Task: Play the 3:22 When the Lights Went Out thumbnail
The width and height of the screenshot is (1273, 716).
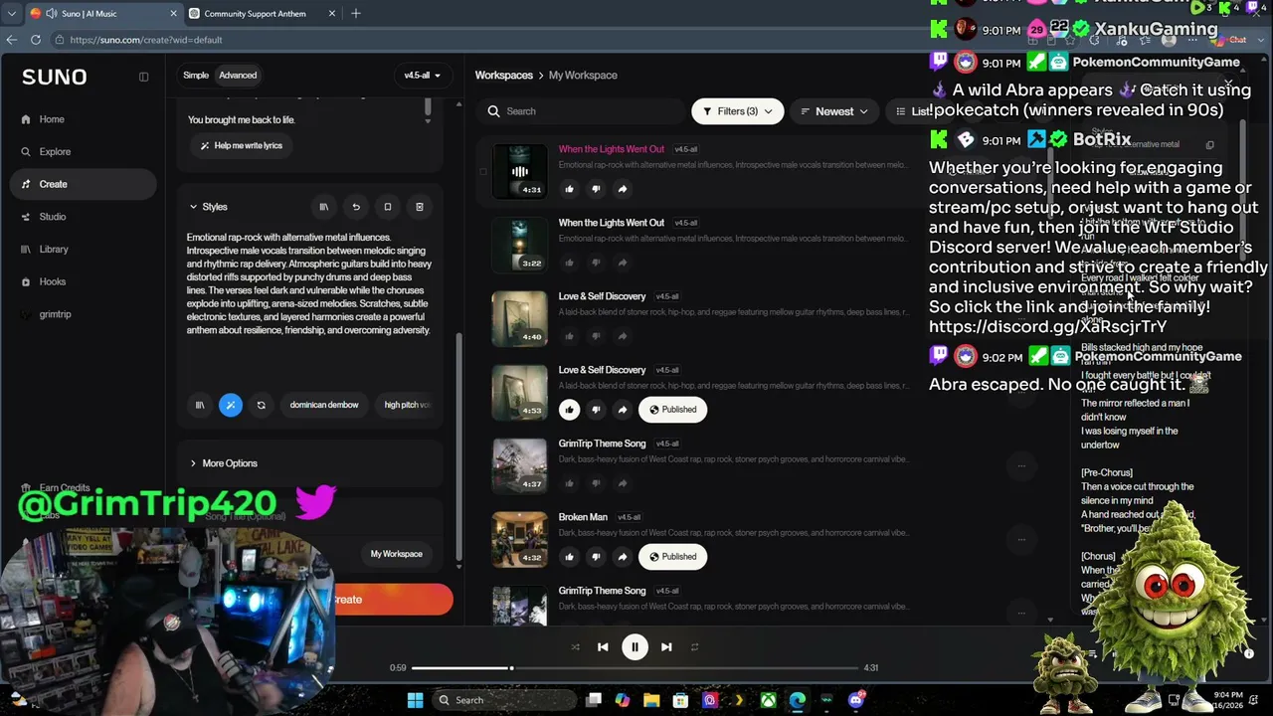Action: 519,245
